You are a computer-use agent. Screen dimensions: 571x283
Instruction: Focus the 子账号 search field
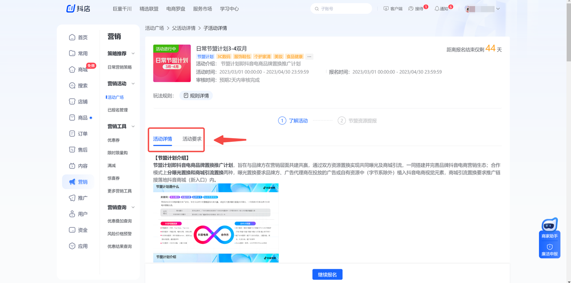pos(341,8)
